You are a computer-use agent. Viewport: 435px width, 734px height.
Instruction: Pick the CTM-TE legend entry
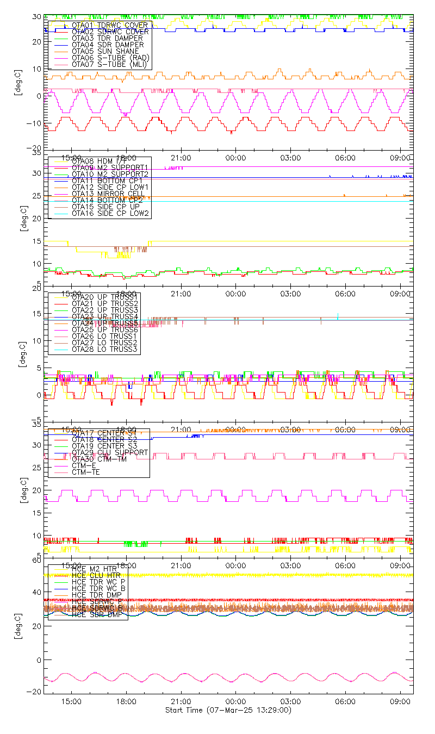click(86, 472)
